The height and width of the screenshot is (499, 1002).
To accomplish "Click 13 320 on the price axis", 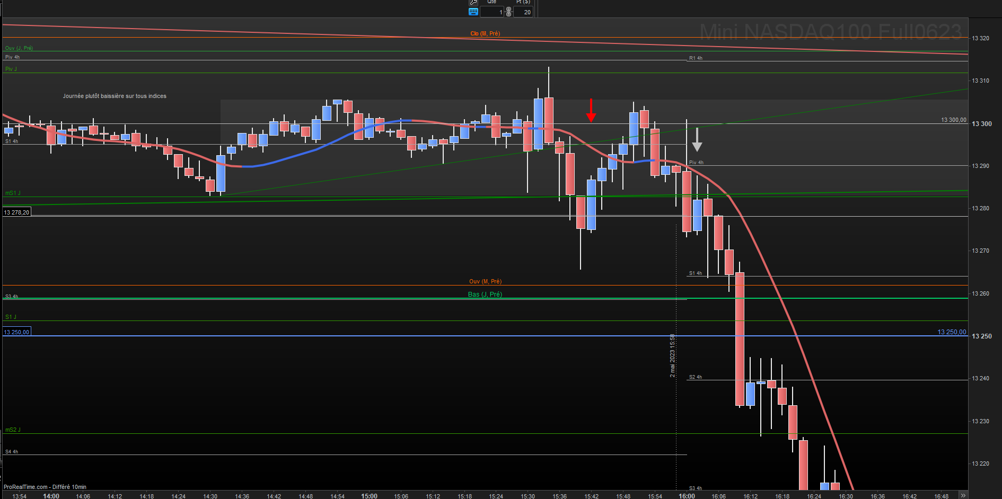I will click(x=980, y=38).
